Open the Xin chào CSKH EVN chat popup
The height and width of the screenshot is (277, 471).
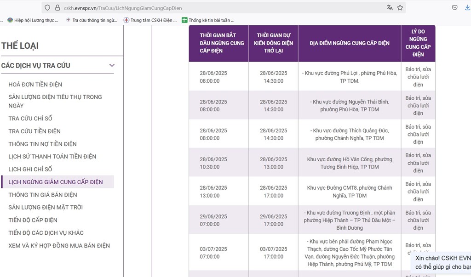pos(442,262)
